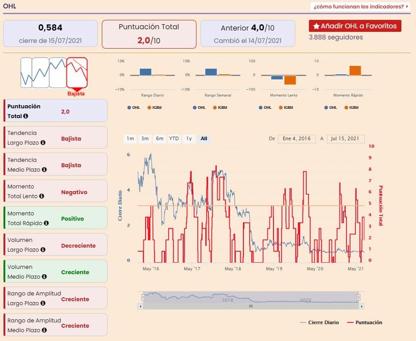
Task: Select the 1m range button
Action: pos(130,139)
